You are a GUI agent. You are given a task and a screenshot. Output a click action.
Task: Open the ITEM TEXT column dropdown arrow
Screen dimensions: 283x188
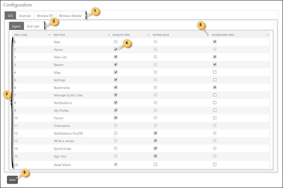pos(109,35)
